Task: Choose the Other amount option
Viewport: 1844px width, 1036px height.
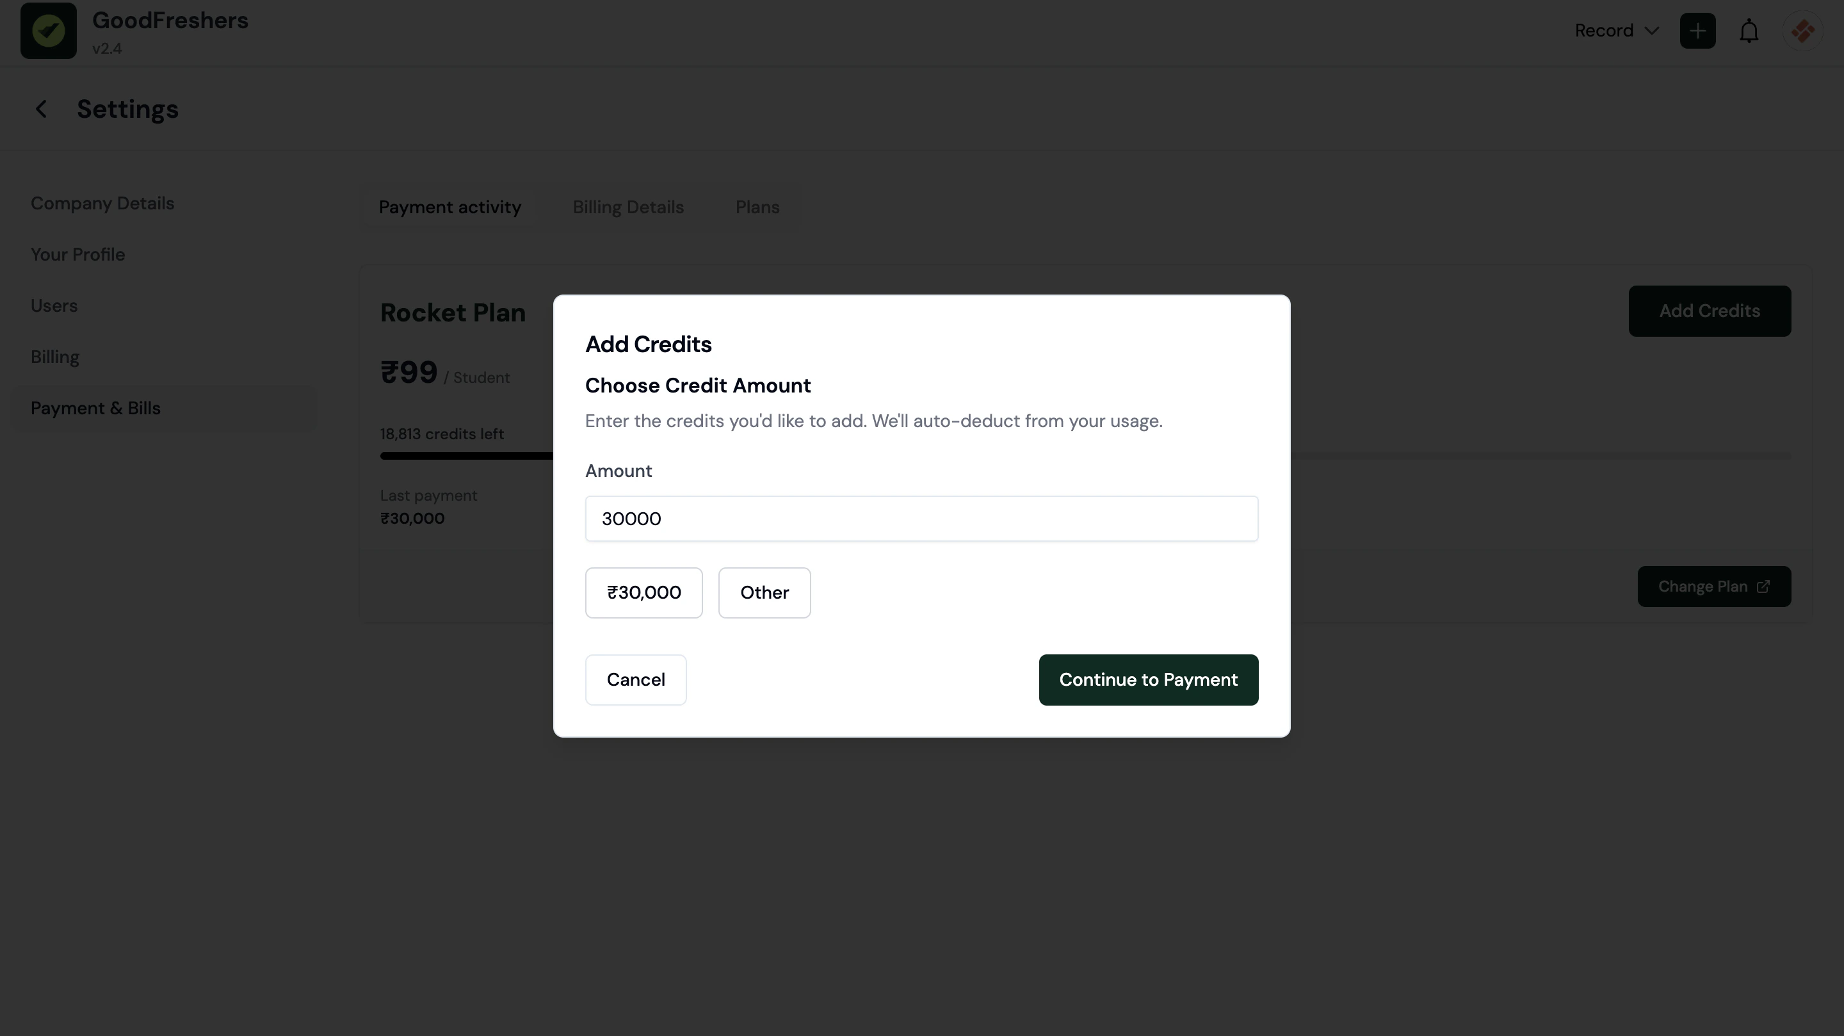Action: [764, 593]
